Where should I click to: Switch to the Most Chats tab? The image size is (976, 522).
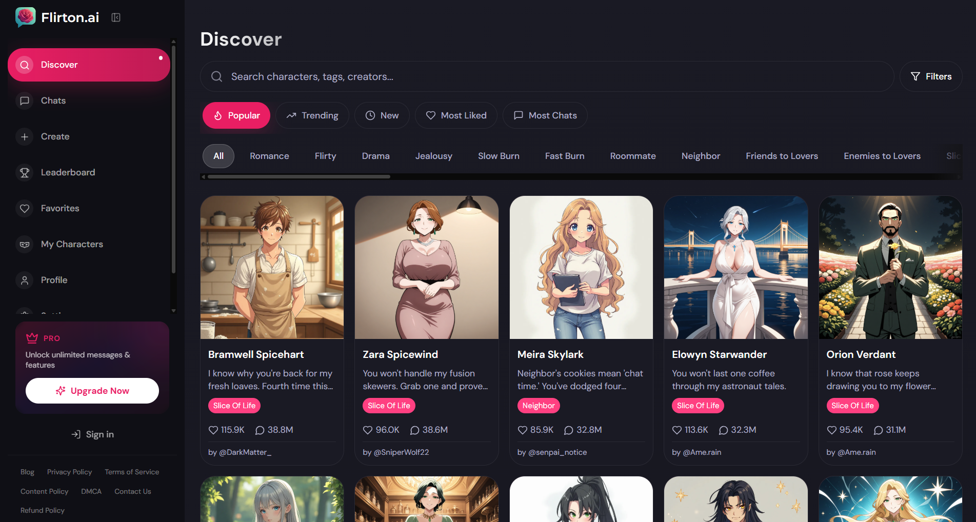[545, 115]
